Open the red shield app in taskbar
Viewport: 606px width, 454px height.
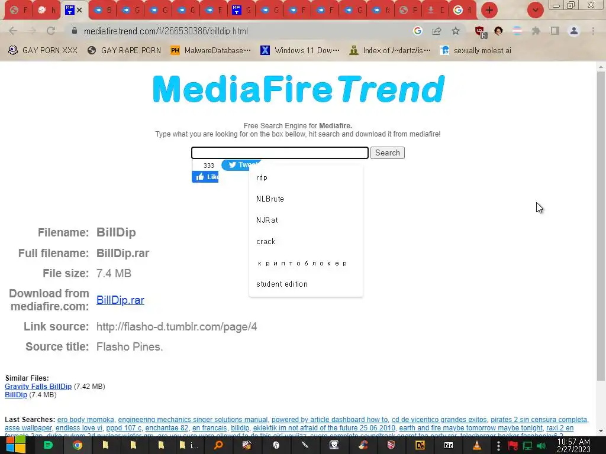click(391, 446)
